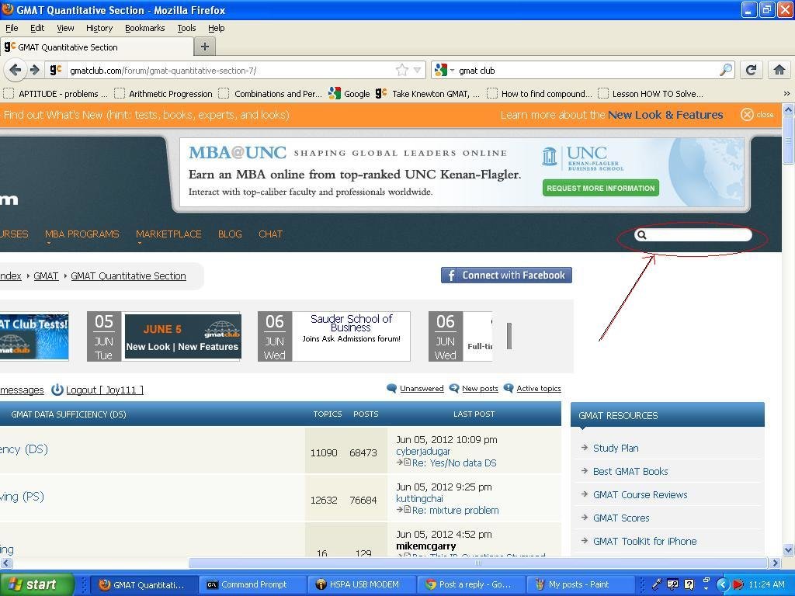Image resolution: width=795 pixels, height=596 pixels.
Task: Click the Google icon in the bookmarks toolbar
Action: (334, 93)
